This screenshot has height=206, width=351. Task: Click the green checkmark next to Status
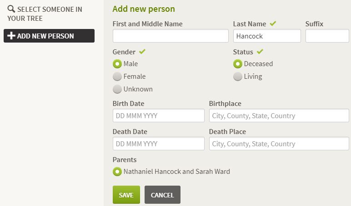pyautogui.click(x=260, y=52)
